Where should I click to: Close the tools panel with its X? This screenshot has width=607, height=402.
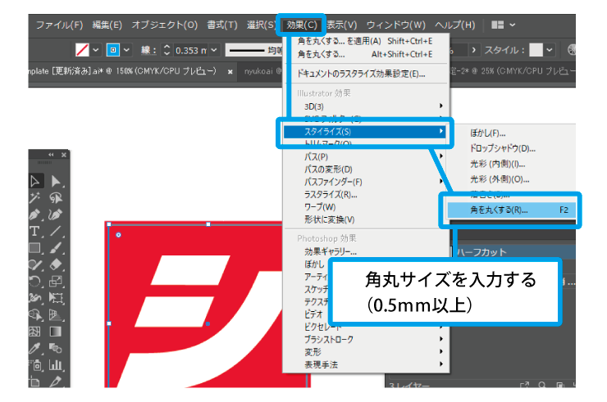(64, 155)
